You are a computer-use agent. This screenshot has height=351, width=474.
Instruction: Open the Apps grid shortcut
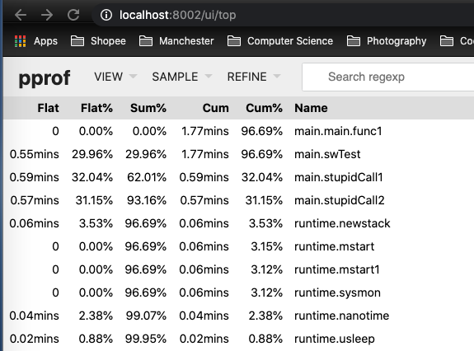coord(36,41)
